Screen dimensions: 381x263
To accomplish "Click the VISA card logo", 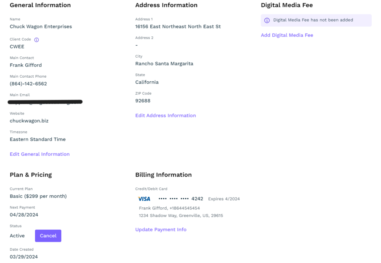I will tap(144, 199).
